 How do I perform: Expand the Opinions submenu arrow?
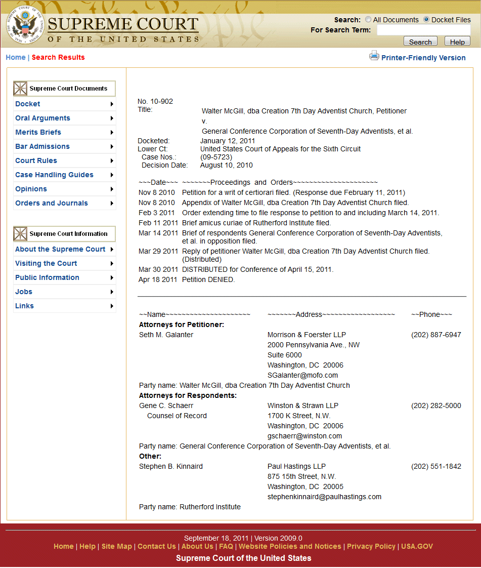[x=112, y=189]
